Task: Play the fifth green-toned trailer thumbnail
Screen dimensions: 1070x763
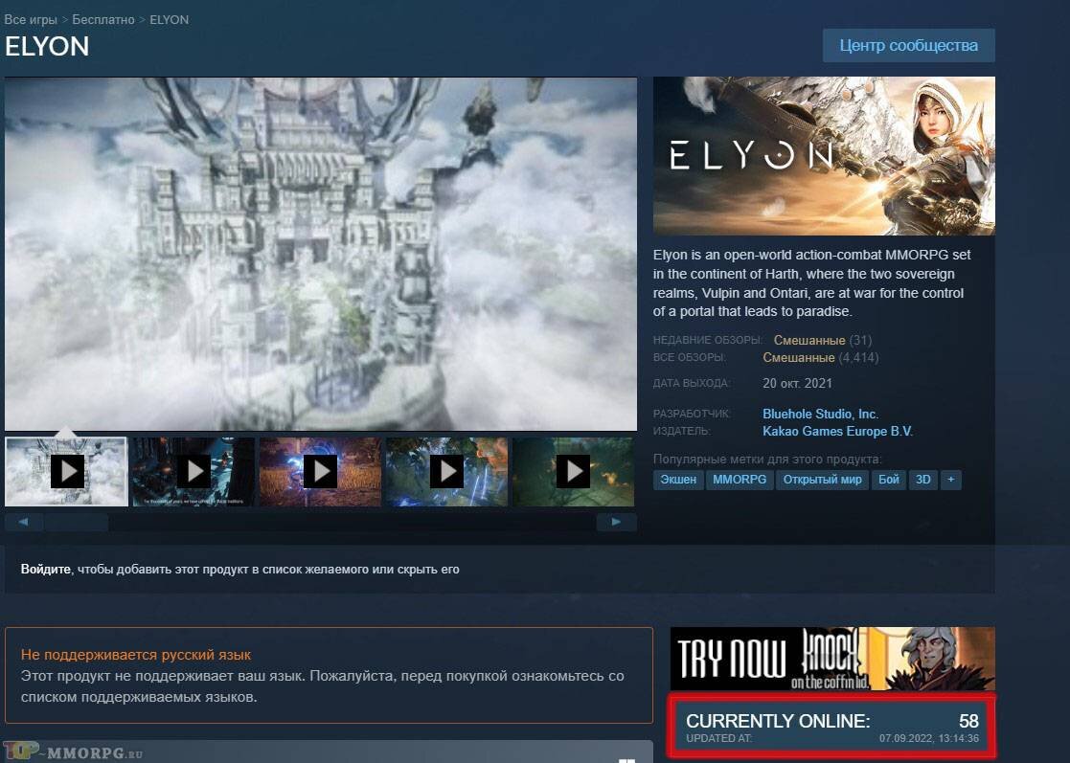Action: click(573, 472)
